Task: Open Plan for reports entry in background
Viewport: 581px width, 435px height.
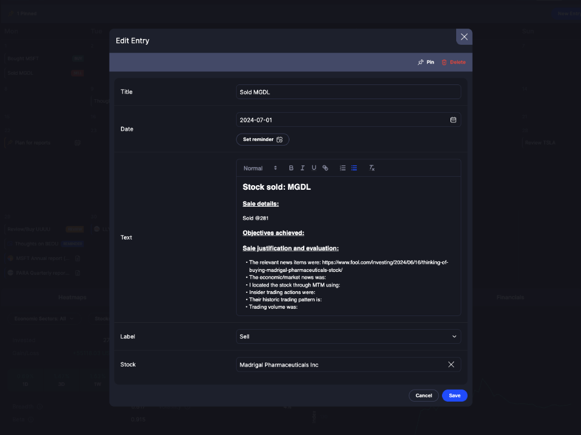Action: [x=44, y=143]
